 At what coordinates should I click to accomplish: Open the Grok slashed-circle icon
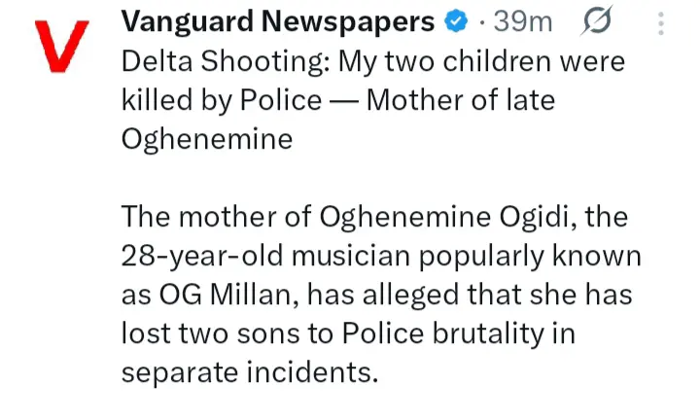(595, 21)
